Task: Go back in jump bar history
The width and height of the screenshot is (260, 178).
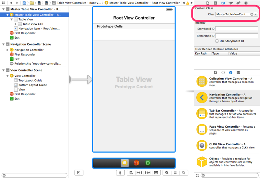Action: pyautogui.click(x=11, y=3)
